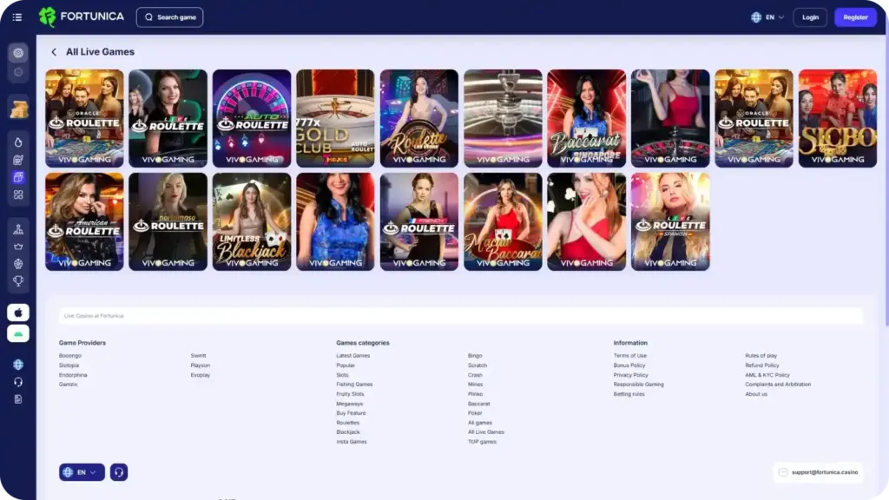Select the second sidebar icon under the chip
889x500 pixels.
pos(18,72)
